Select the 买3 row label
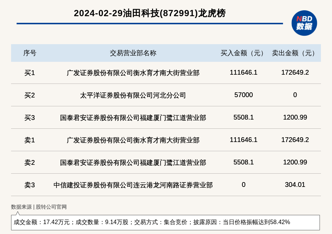Image resolution: width=332 pixels, height=234 pixels. pyautogui.click(x=30, y=118)
